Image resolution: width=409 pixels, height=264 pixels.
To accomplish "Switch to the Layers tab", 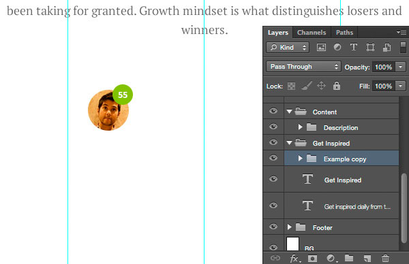I will pyautogui.click(x=278, y=33).
